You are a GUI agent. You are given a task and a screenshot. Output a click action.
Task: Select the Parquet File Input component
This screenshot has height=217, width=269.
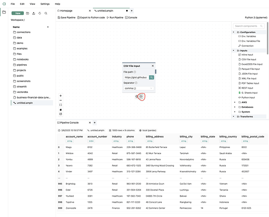coord(249,69)
